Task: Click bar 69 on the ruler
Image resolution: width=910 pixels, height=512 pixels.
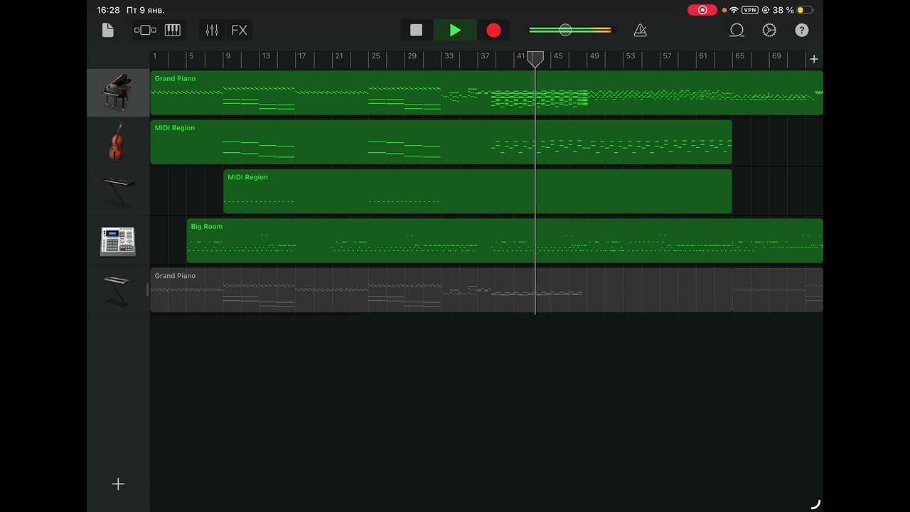Action: pos(776,56)
